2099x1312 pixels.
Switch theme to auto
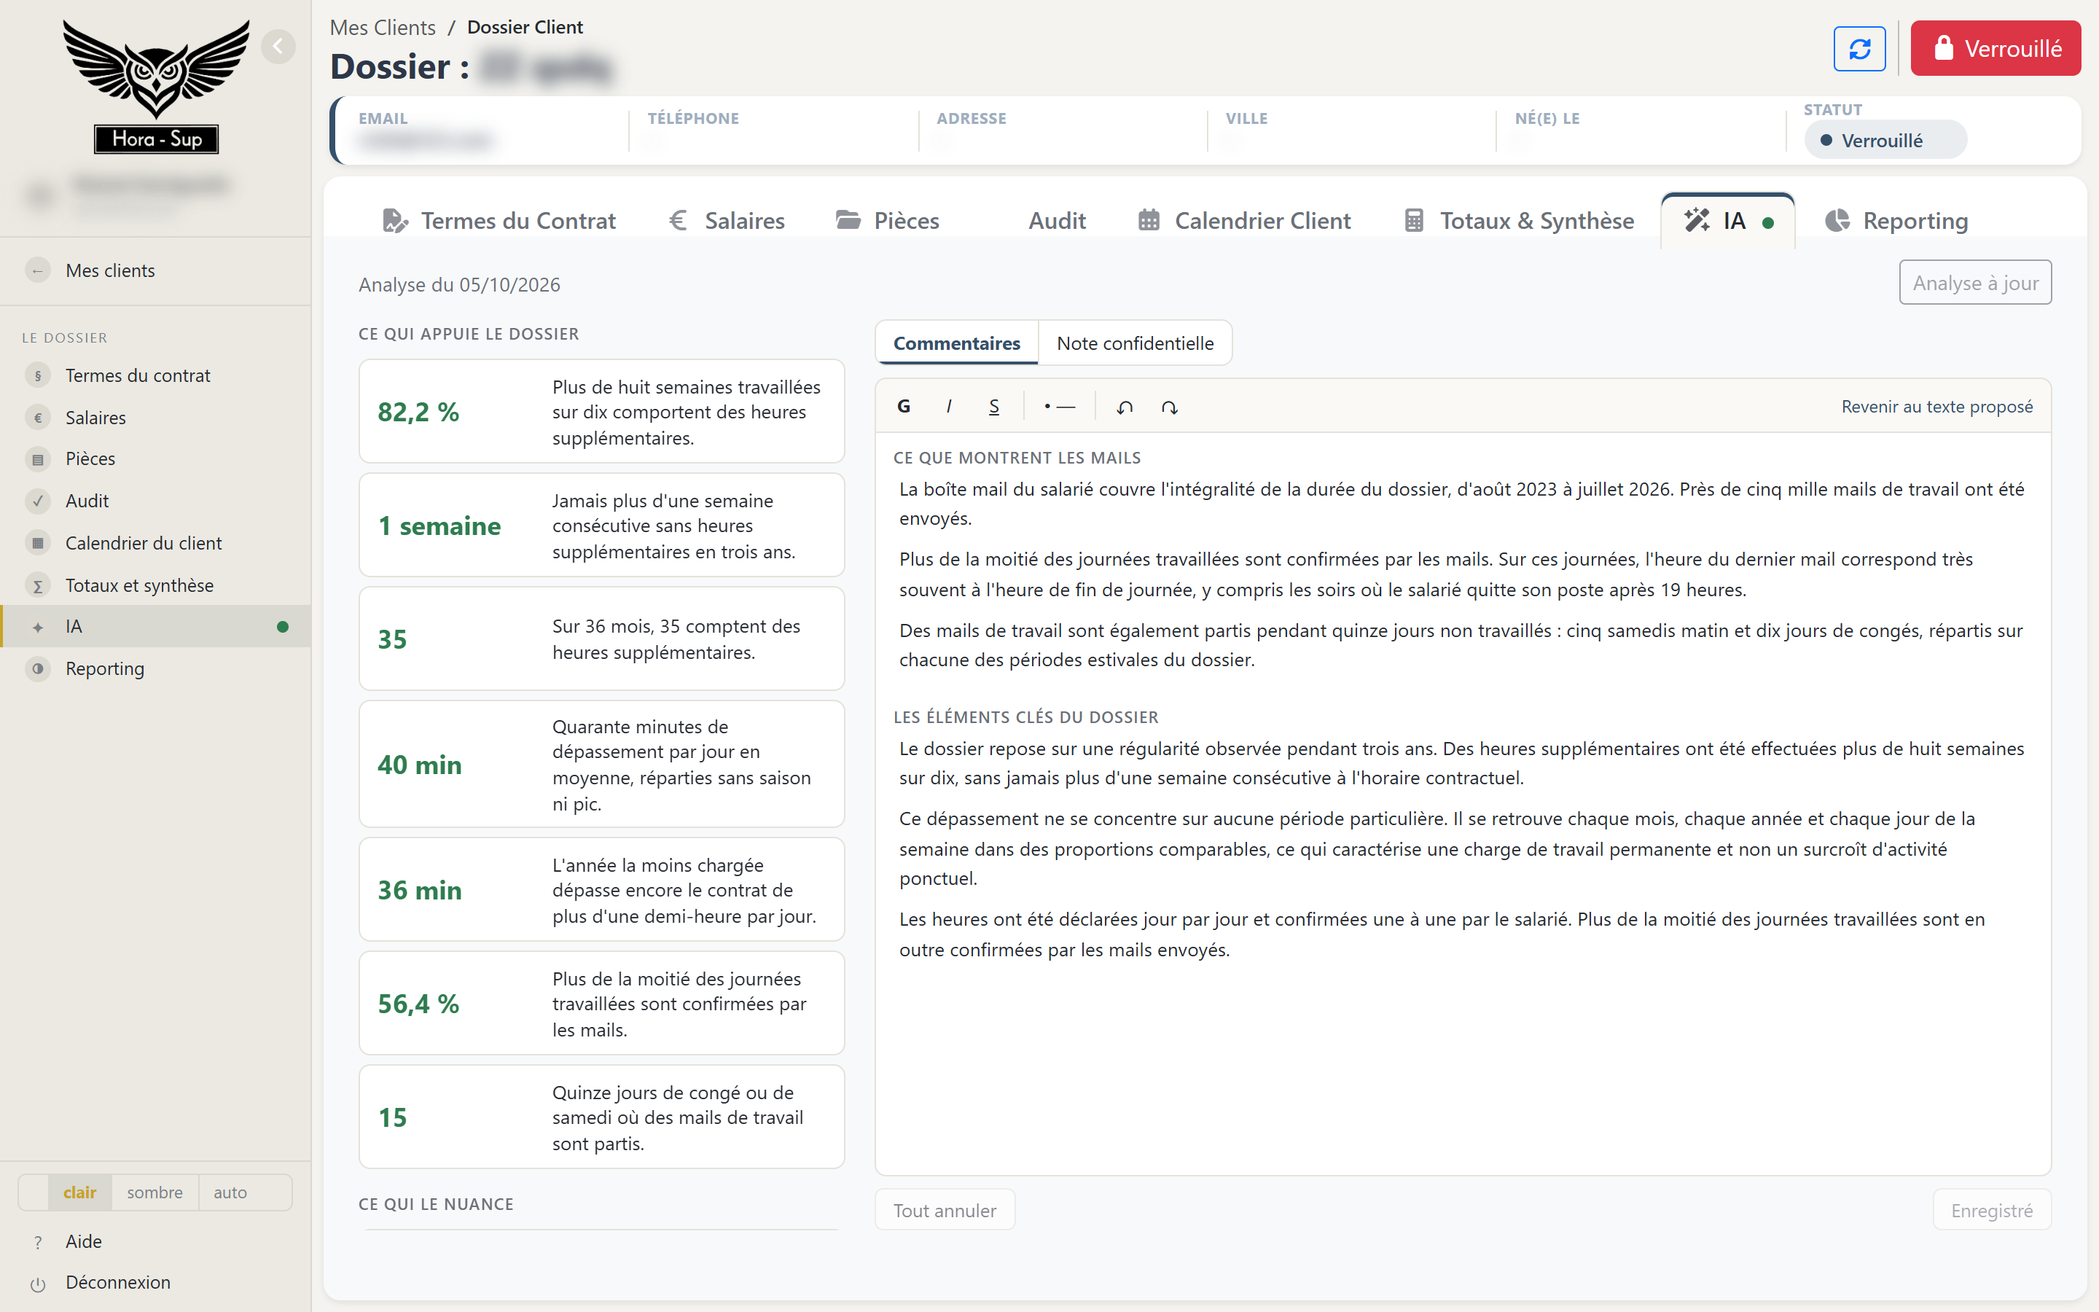(x=230, y=1192)
